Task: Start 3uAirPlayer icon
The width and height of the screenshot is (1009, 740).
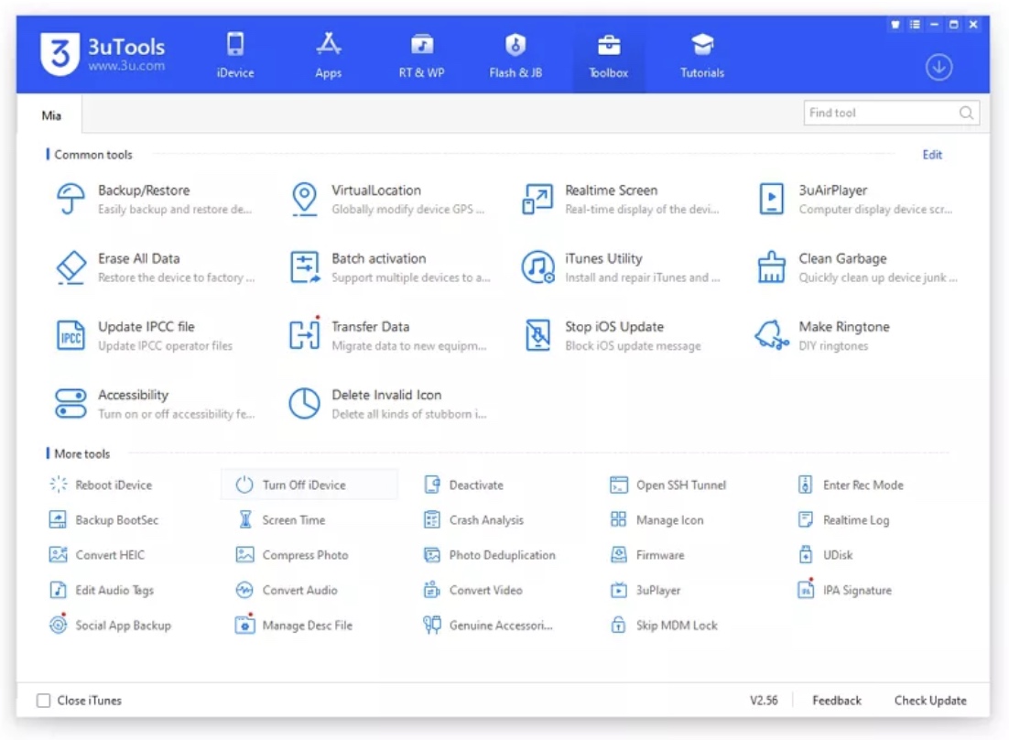Action: pos(771,199)
